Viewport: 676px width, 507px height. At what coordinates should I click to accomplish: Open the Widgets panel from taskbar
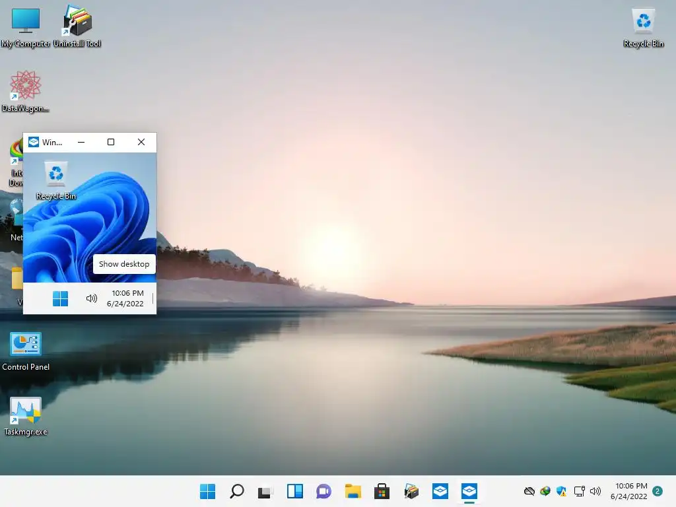click(295, 491)
